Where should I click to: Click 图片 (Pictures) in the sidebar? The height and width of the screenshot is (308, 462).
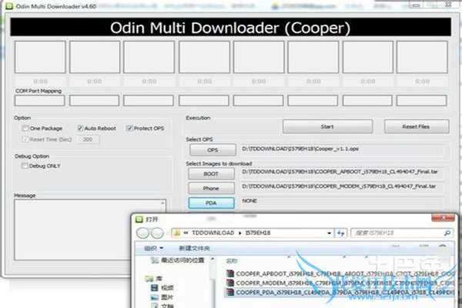[x=167, y=297]
